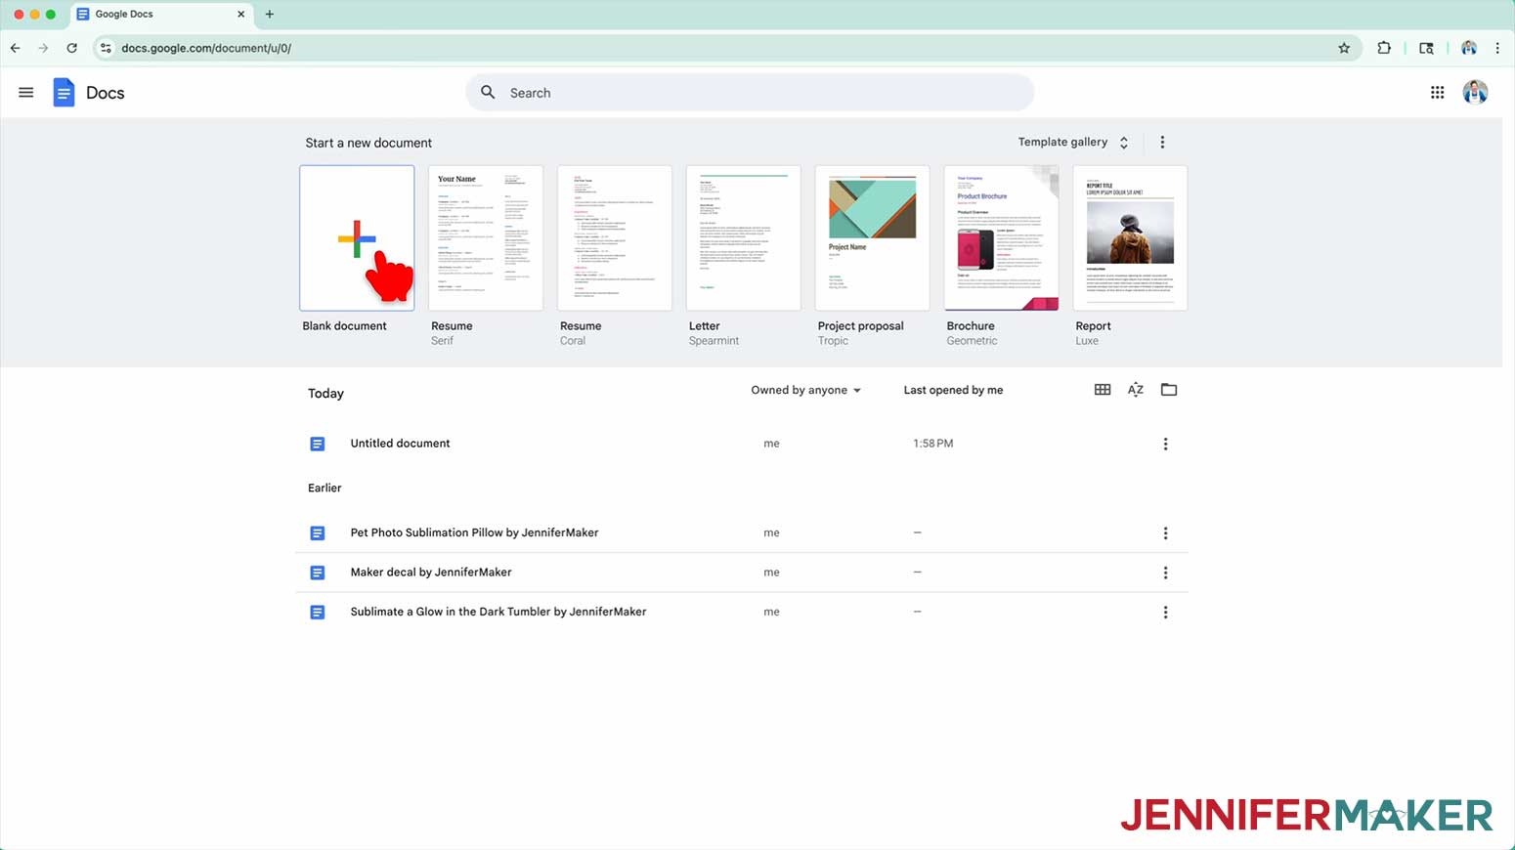Open more actions for Pet Photo Sublimation Pillow
Screen dimensions: 1515x850
point(1165,533)
